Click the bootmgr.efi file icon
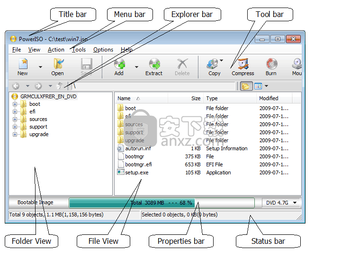This screenshot has width=350, height=258. coord(121,164)
